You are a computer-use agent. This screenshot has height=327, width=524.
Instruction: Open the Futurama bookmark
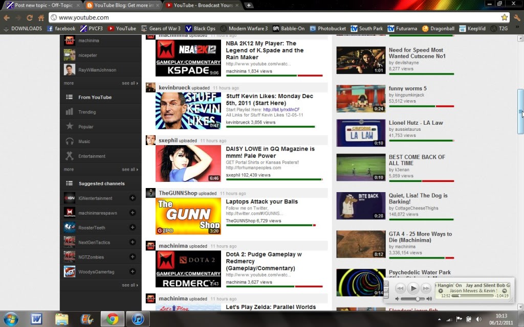click(402, 29)
